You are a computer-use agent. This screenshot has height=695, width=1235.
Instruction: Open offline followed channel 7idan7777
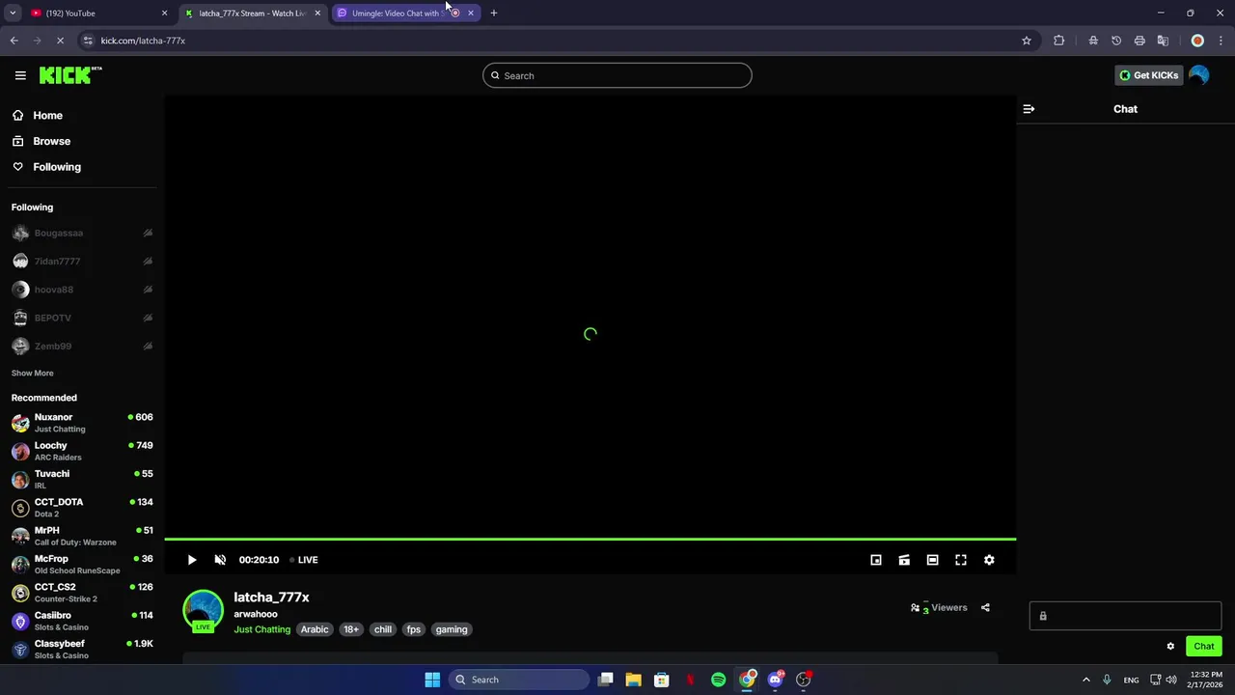coord(82,262)
